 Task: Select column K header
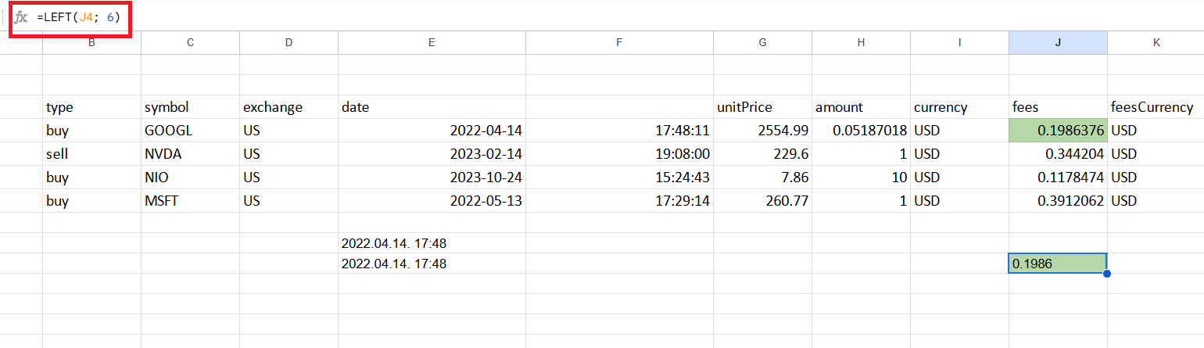(1156, 43)
